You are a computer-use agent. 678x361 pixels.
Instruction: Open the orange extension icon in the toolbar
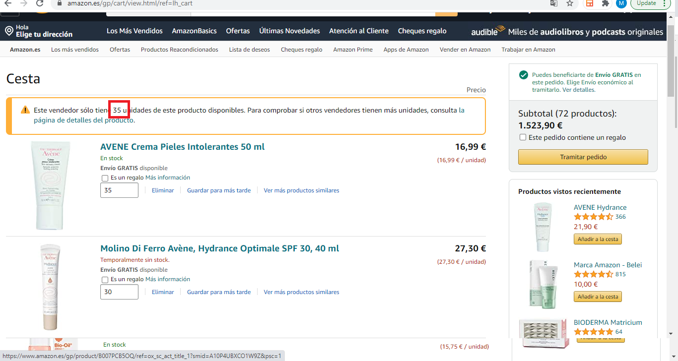[x=589, y=3]
